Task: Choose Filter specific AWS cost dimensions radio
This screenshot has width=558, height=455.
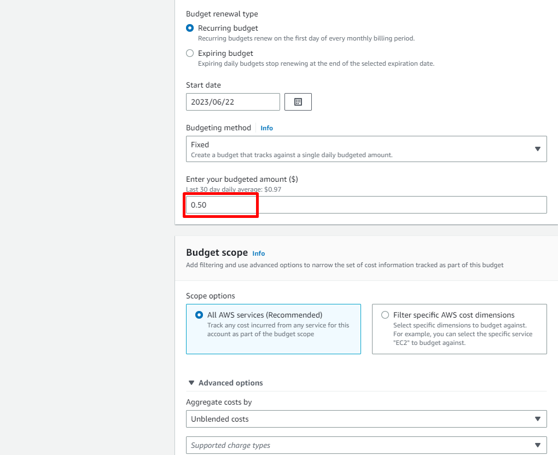Action: tap(385, 315)
